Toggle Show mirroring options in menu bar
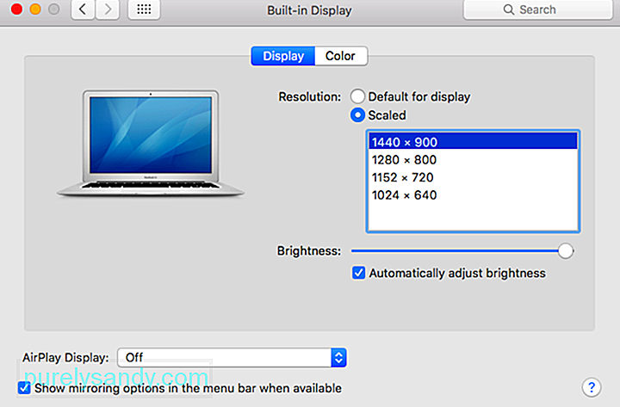Image resolution: width=620 pixels, height=407 pixels. click(x=24, y=387)
